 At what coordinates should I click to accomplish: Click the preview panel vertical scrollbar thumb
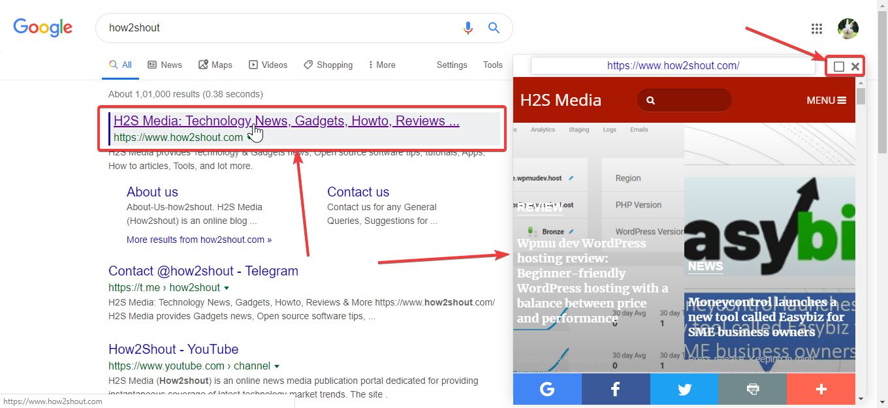(861, 96)
